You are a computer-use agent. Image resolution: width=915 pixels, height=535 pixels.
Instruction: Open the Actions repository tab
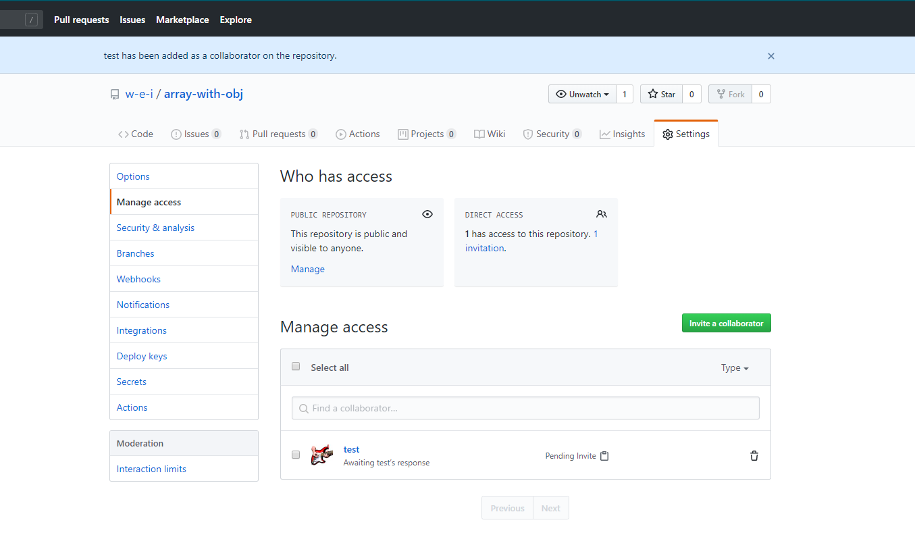[x=358, y=134]
